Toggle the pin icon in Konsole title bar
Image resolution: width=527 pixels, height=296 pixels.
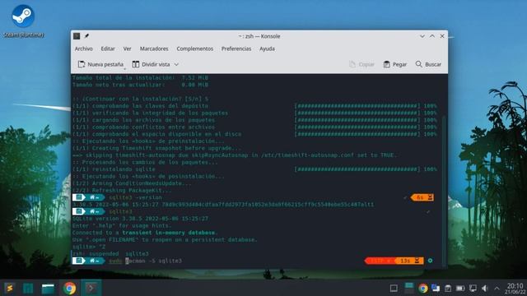click(x=86, y=36)
